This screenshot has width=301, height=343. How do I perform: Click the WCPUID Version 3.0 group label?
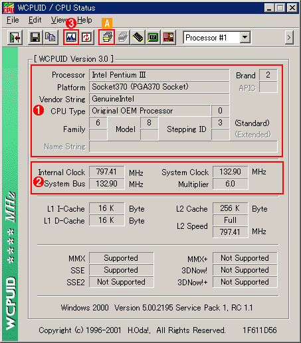click(x=74, y=59)
